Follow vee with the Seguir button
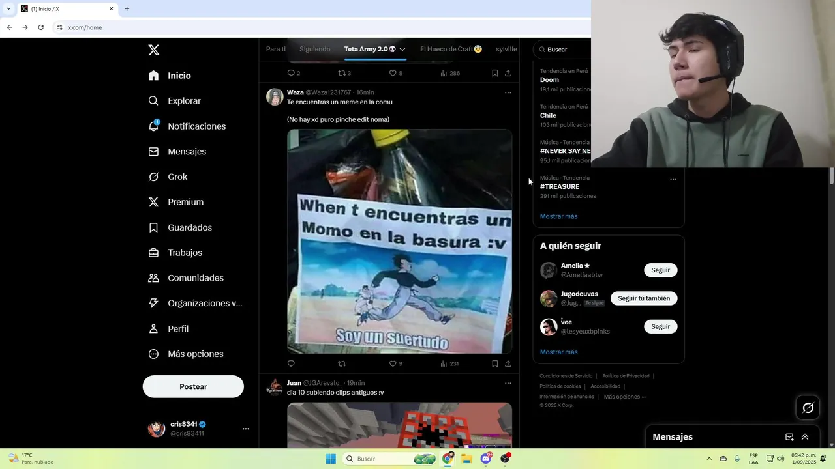Screen dimensions: 835x469 (660, 326)
